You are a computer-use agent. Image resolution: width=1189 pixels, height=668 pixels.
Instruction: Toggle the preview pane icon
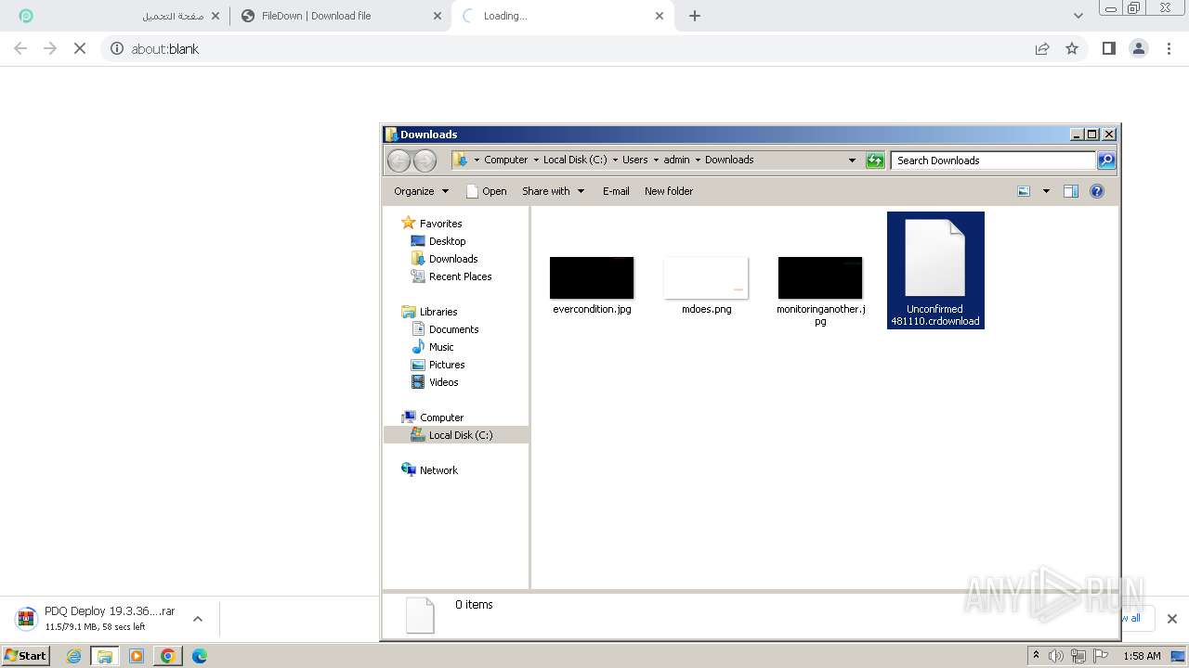pos(1071,191)
